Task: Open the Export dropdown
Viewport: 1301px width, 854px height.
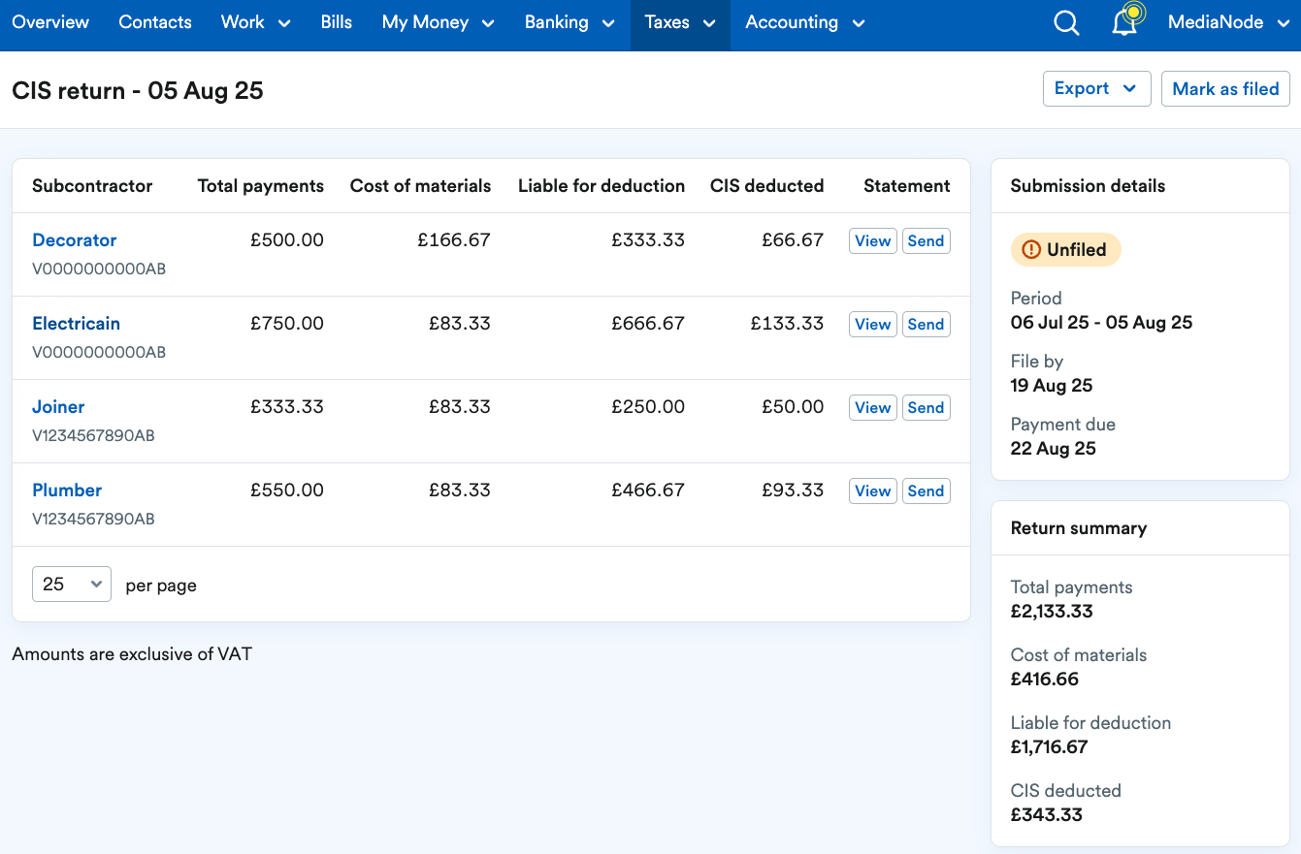Action: click(x=1096, y=88)
